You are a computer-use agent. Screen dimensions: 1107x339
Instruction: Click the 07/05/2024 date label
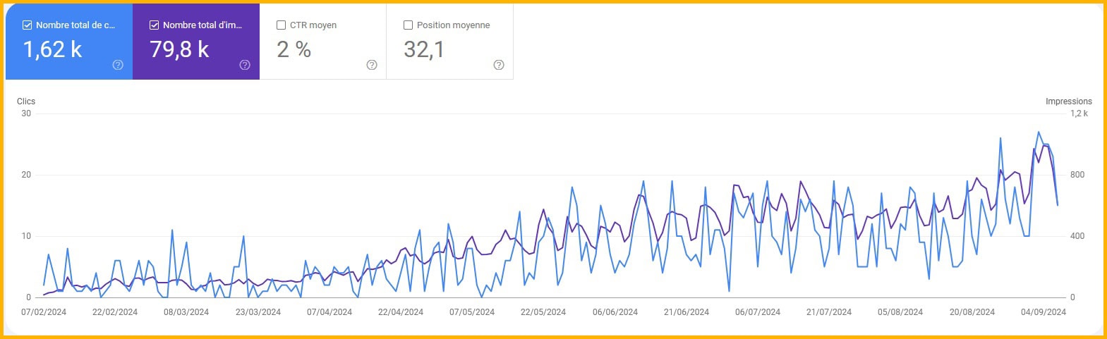472,312
